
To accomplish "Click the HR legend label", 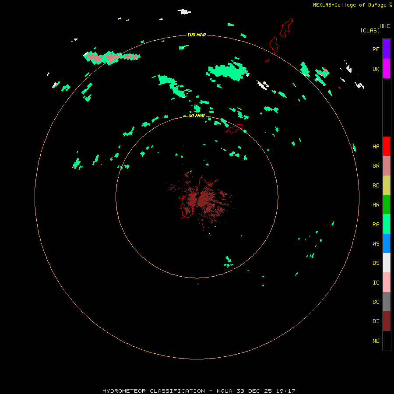I will [x=376, y=205].
